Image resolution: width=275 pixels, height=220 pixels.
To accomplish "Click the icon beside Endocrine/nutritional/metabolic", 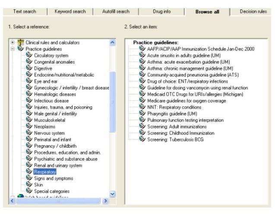I will tap(29, 75).
